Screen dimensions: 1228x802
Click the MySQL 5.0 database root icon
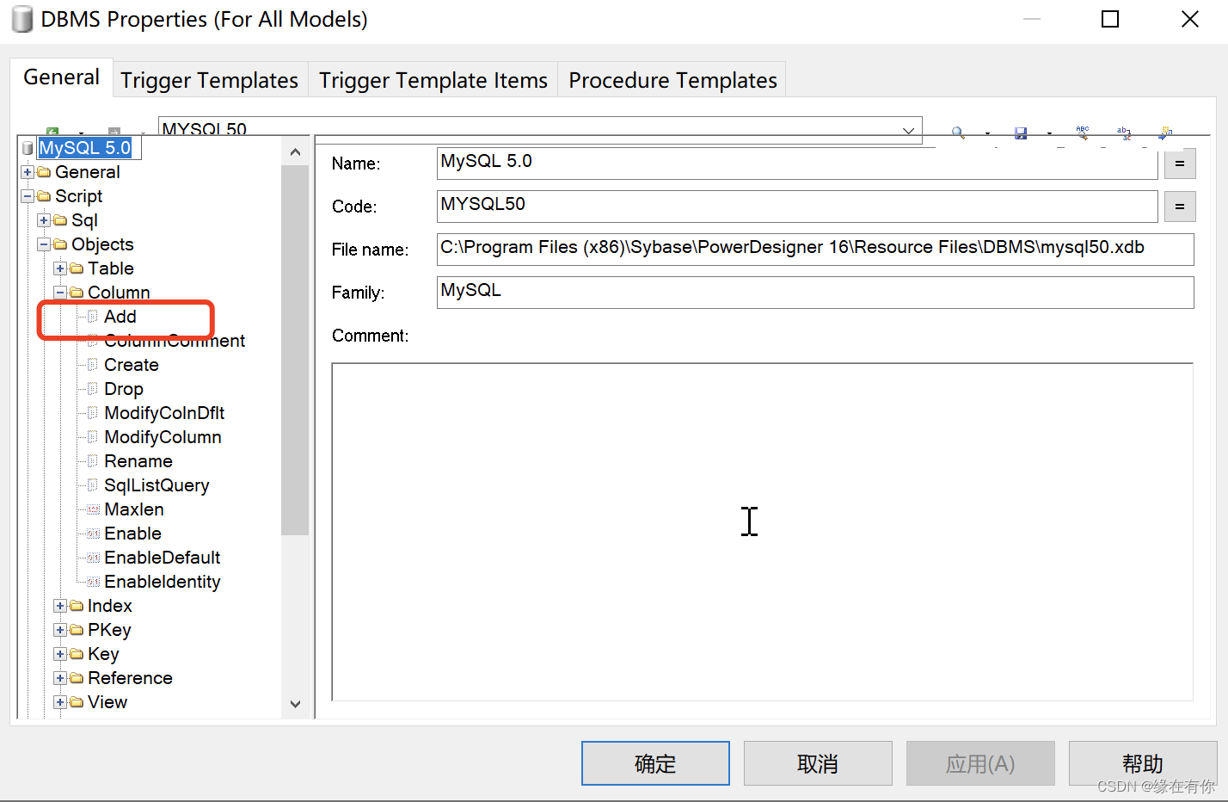(28, 148)
